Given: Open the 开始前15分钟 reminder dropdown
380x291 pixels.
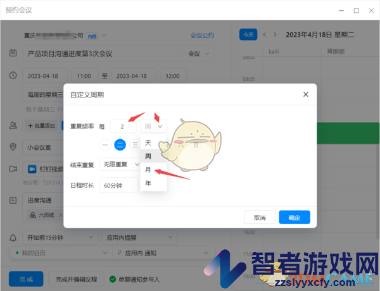Looking at the screenshot, I should coord(60,237).
